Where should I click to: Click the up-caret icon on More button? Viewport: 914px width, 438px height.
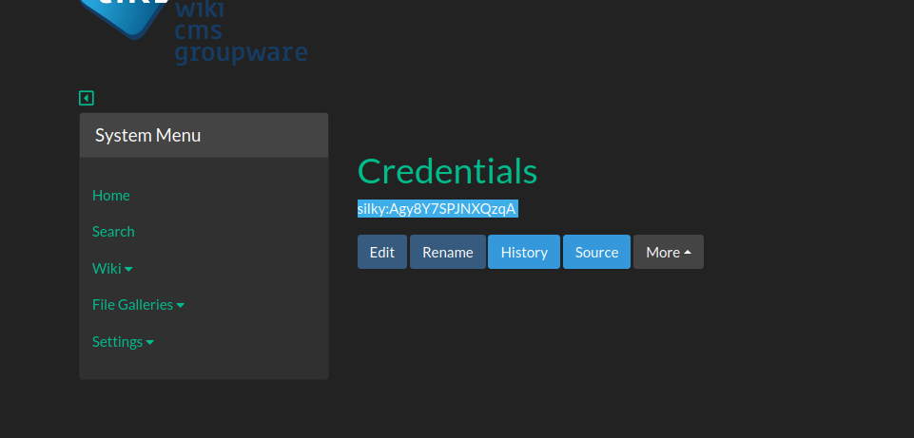(688, 252)
